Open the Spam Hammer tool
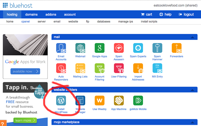201x126 pixels. point(157,48)
